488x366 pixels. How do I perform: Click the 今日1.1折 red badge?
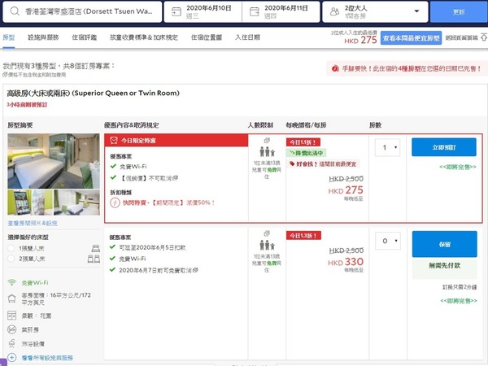[x=303, y=142]
